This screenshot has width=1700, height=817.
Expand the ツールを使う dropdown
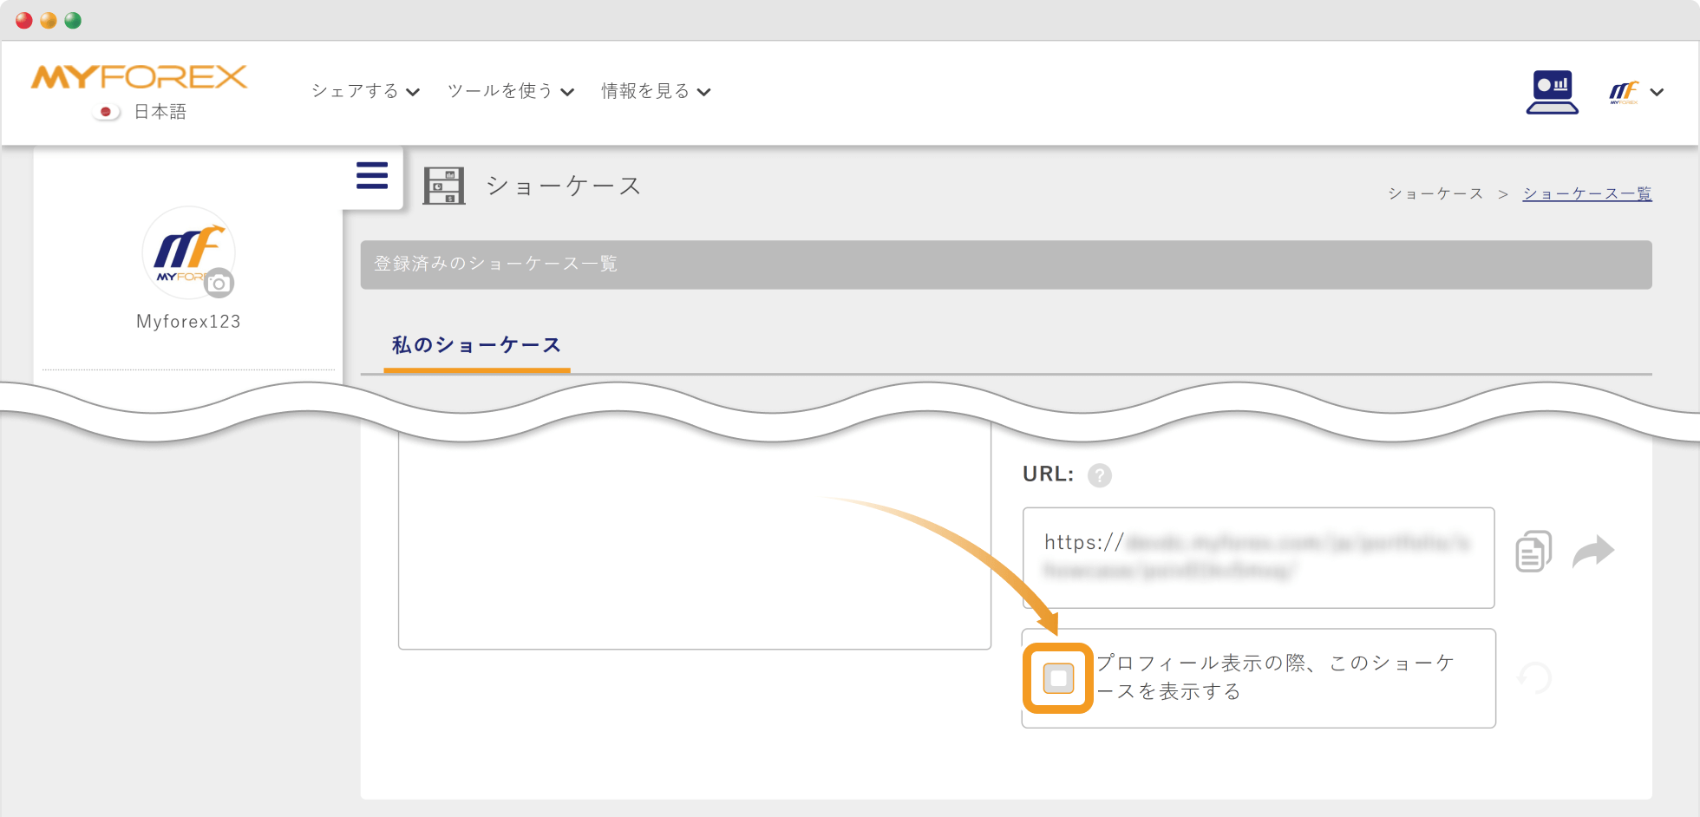click(x=508, y=90)
